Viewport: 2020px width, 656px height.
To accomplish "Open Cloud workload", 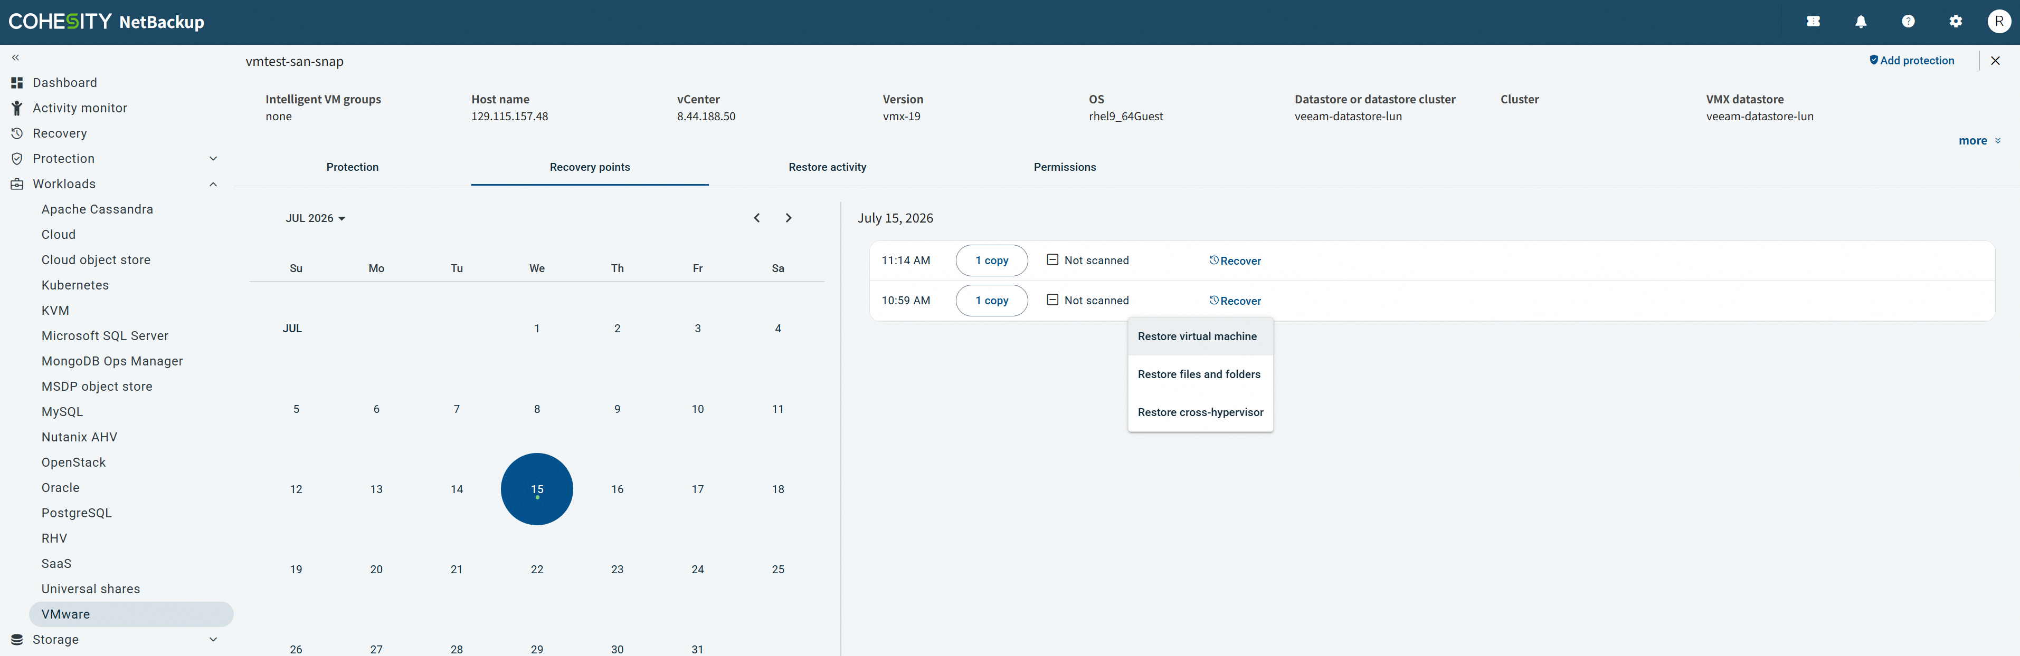I will coord(59,234).
